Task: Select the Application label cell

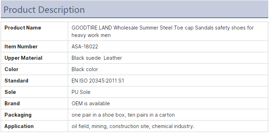Action: coord(35,126)
